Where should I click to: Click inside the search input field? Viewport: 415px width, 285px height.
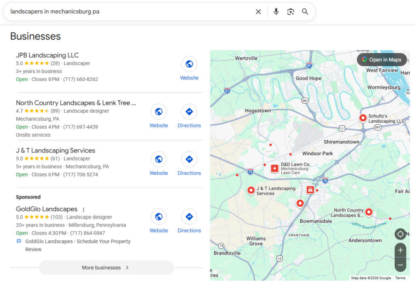tap(122, 11)
